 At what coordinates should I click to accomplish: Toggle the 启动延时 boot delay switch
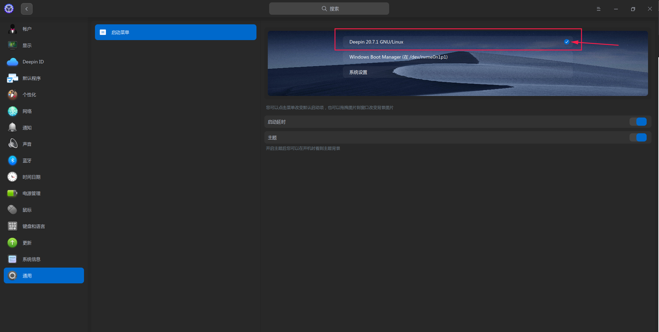tap(638, 122)
